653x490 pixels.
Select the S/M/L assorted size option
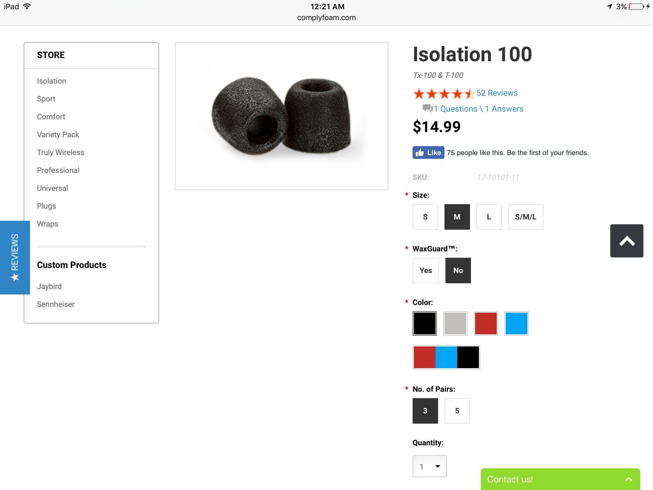pos(525,217)
